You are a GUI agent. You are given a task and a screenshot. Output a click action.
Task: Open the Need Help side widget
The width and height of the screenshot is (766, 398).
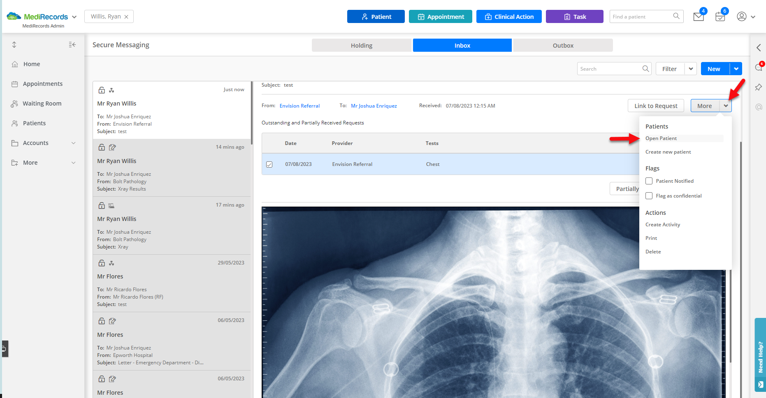click(x=760, y=354)
